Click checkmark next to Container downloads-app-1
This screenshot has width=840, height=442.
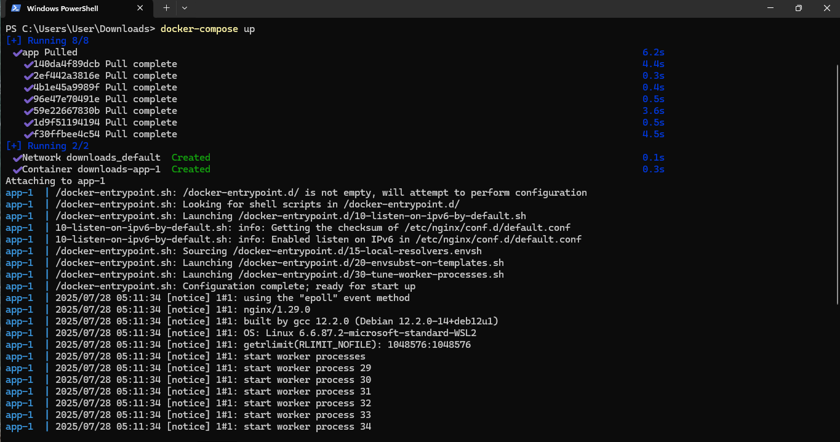[17, 170]
